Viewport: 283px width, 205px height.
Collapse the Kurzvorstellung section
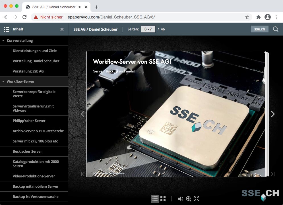(x=3, y=41)
